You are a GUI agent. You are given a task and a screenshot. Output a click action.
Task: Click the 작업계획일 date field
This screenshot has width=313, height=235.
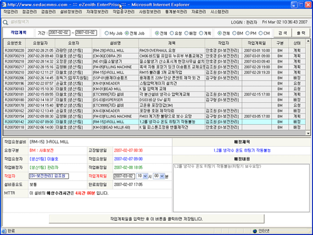tap(124, 176)
